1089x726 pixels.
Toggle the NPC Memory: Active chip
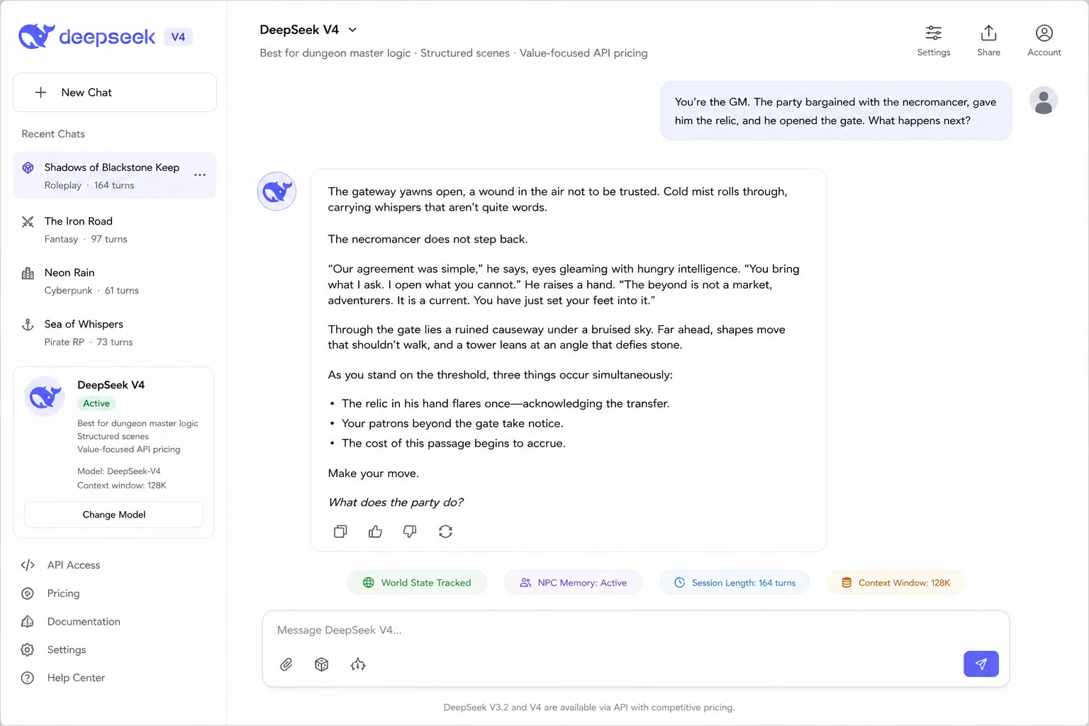pyautogui.click(x=573, y=583)
